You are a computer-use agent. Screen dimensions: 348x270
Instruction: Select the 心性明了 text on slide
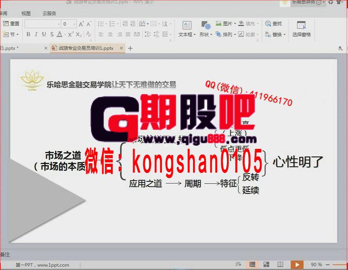tap(297, 162)
